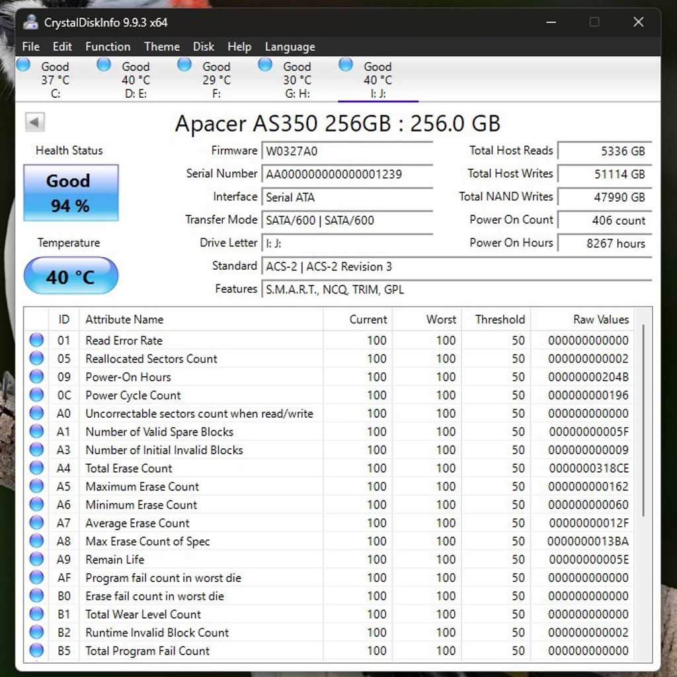Viewport: 677px width, 677px height.
Task: Click the Drive Letter field I: J:
Action: [347, 243]
